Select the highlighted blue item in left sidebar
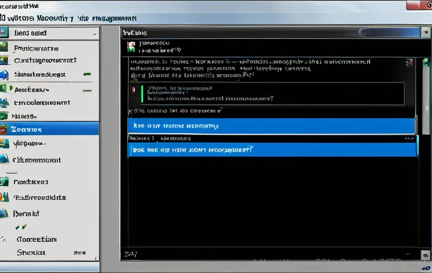Viewport: 432px width, 273px height. 49,129
